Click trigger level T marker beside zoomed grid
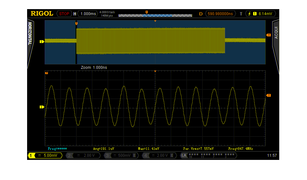The width and height of the screenshot is (307, 180). [x=269, y=95]
